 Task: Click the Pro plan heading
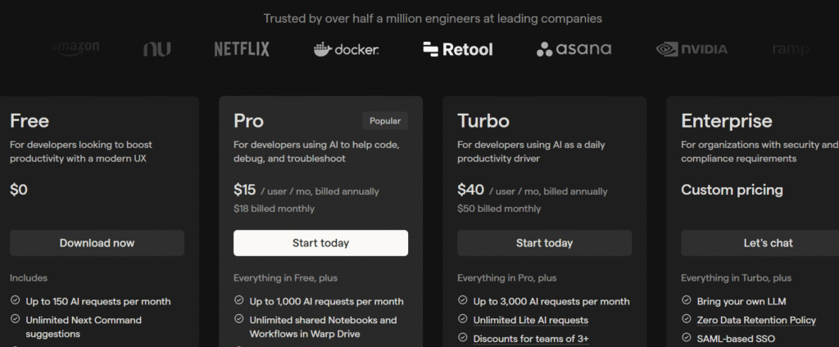(x=248, y=121)
